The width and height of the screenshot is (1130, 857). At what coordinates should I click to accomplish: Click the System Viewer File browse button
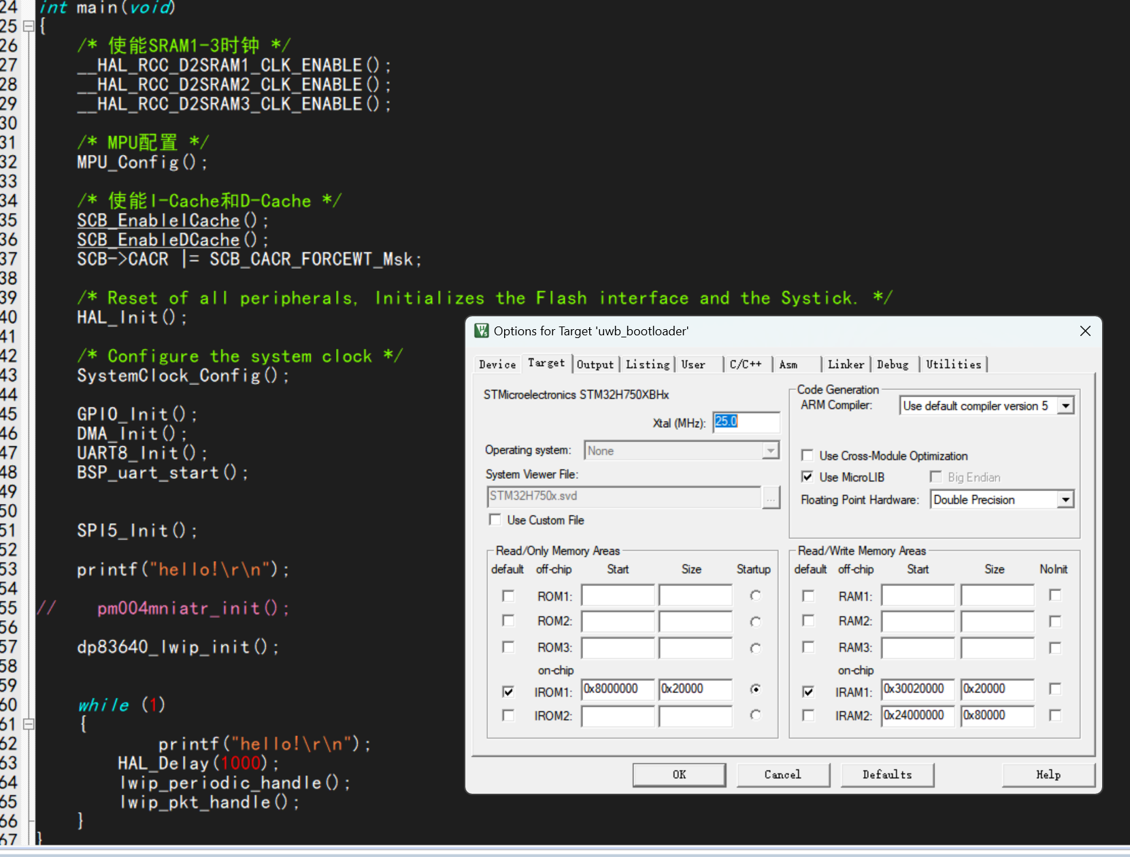(771, 498)
